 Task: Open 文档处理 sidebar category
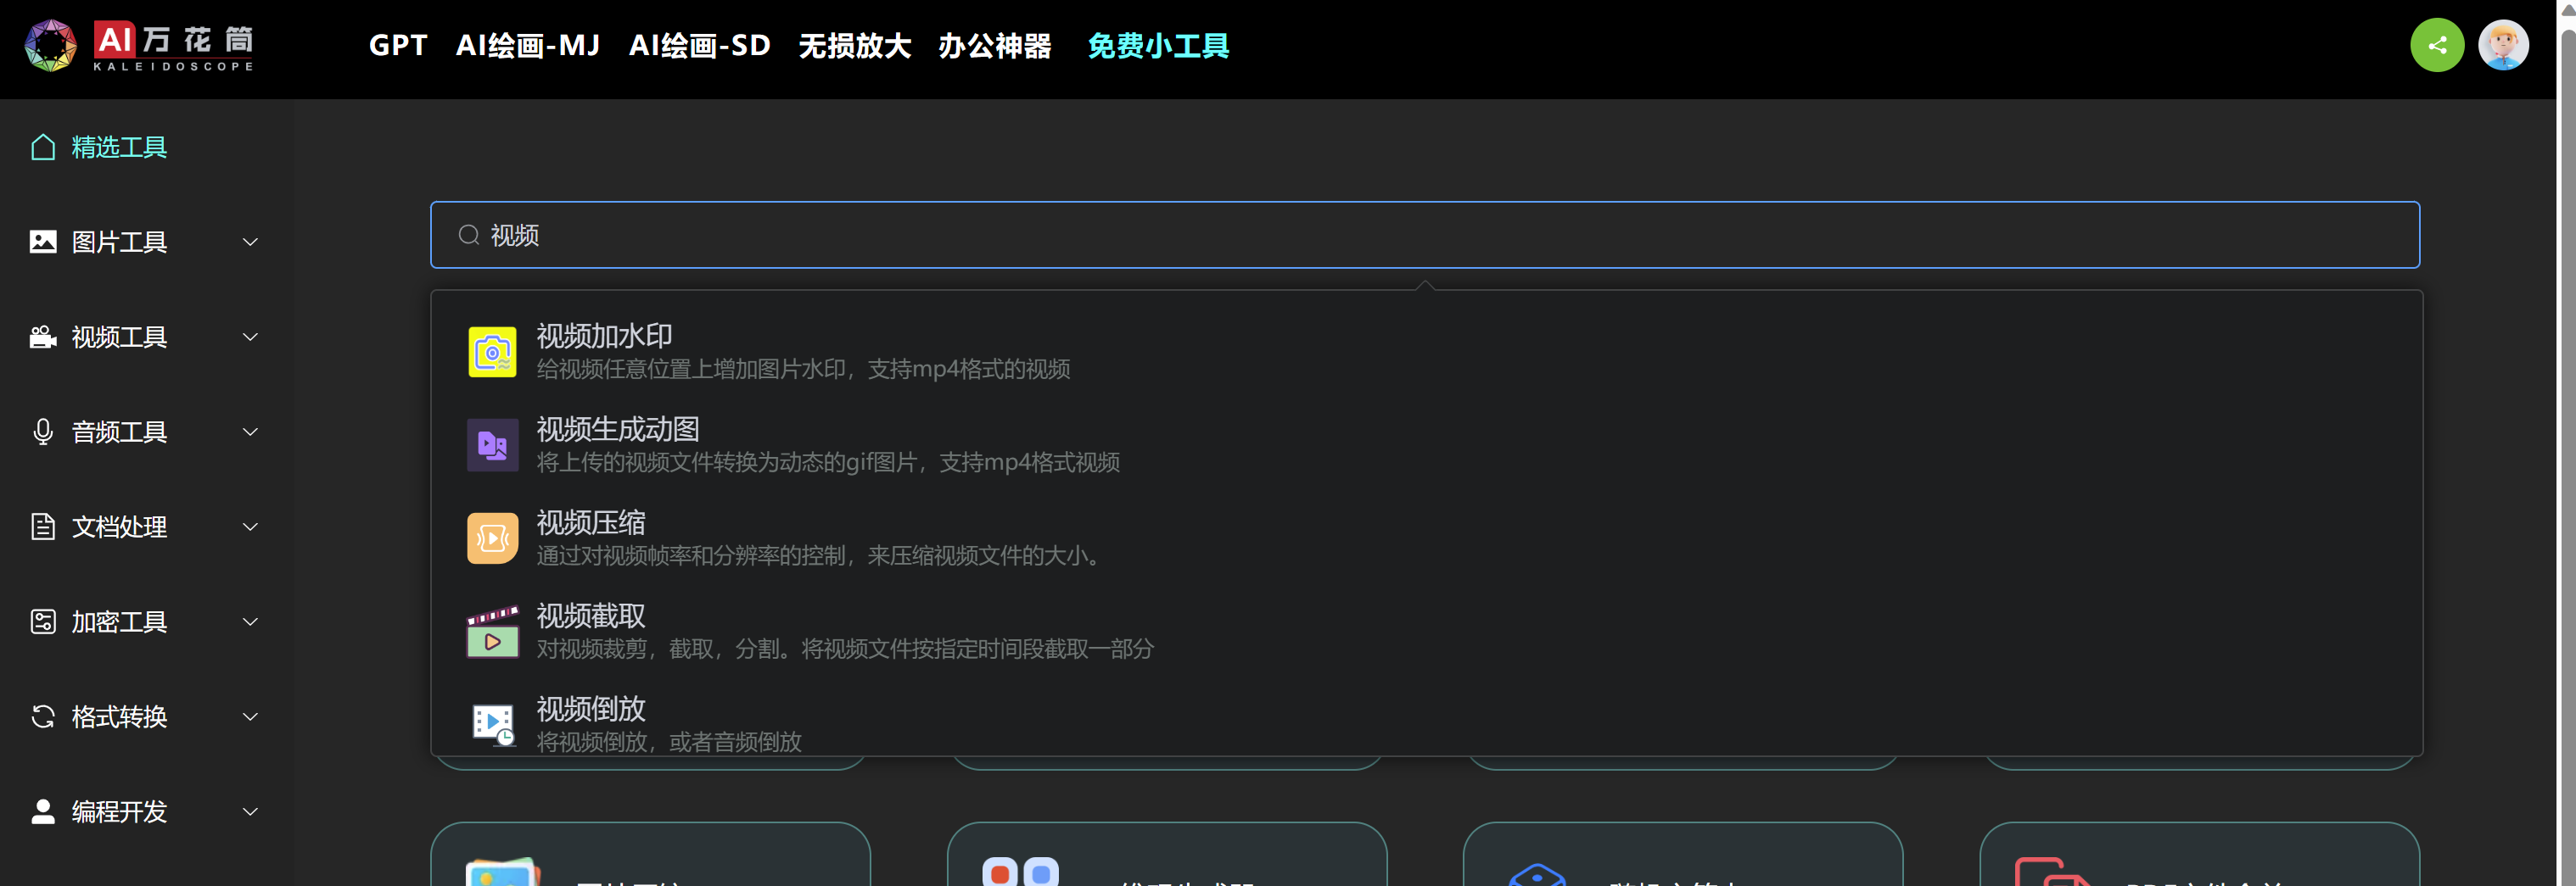coord(119,527)
